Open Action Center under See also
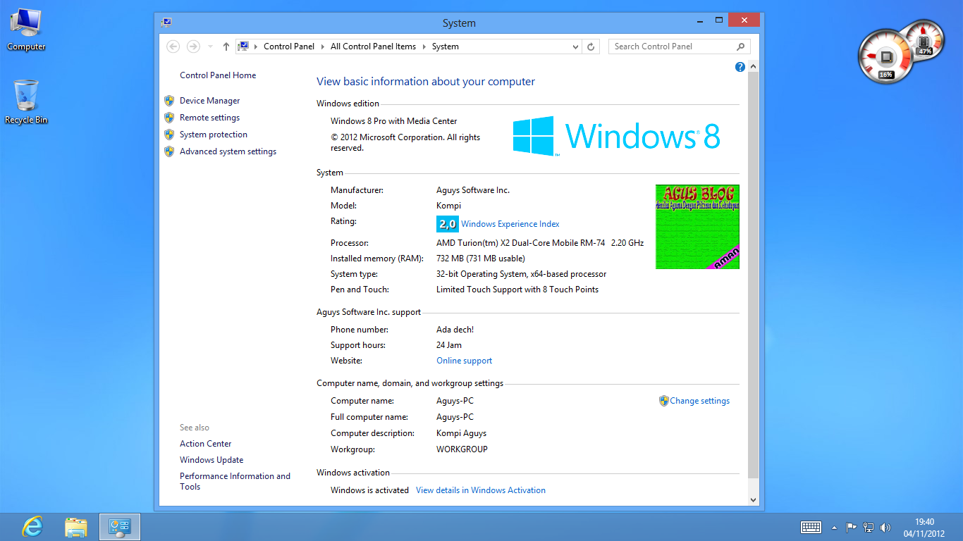The height and width of the screenshot is (541, 963). pyautogui.click(x=205, y=444)
